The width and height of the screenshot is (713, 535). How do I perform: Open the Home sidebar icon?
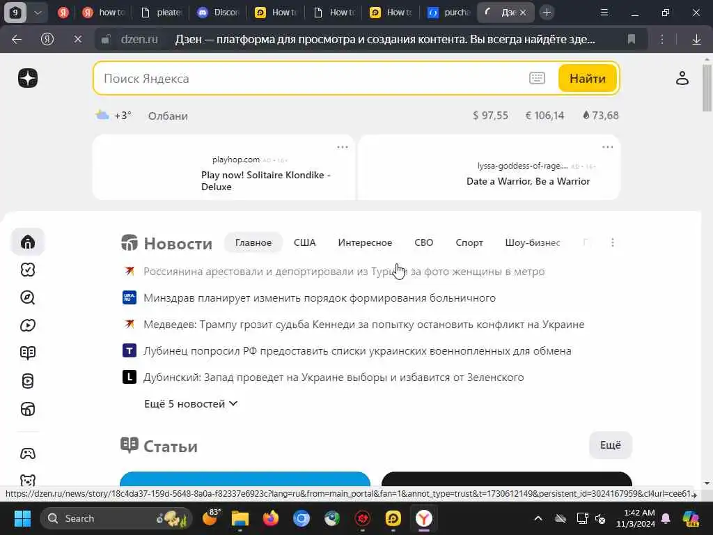tap(28, 242)
